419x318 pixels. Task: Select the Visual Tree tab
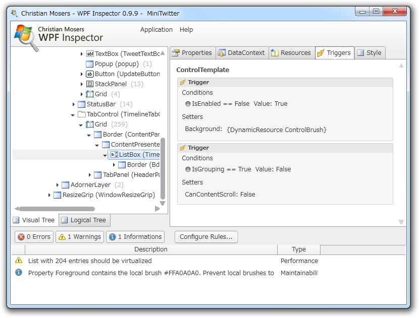click(34, 220)
